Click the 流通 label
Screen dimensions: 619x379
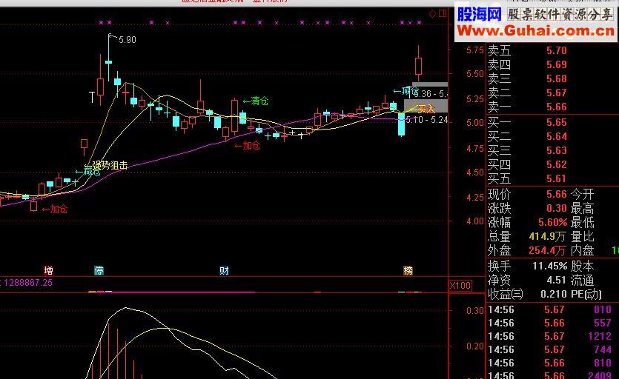coord(582,281)
